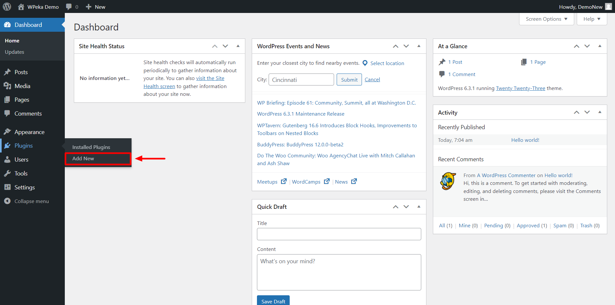
Task: Submit the Cincinnati city entry
Action: tap(349, 79)
